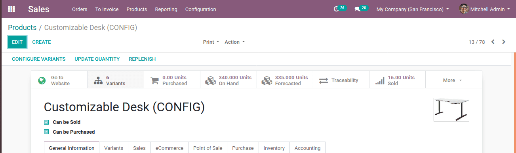
Task: Open 340.000 Units On Hand stat button
Action: point(228,80)
